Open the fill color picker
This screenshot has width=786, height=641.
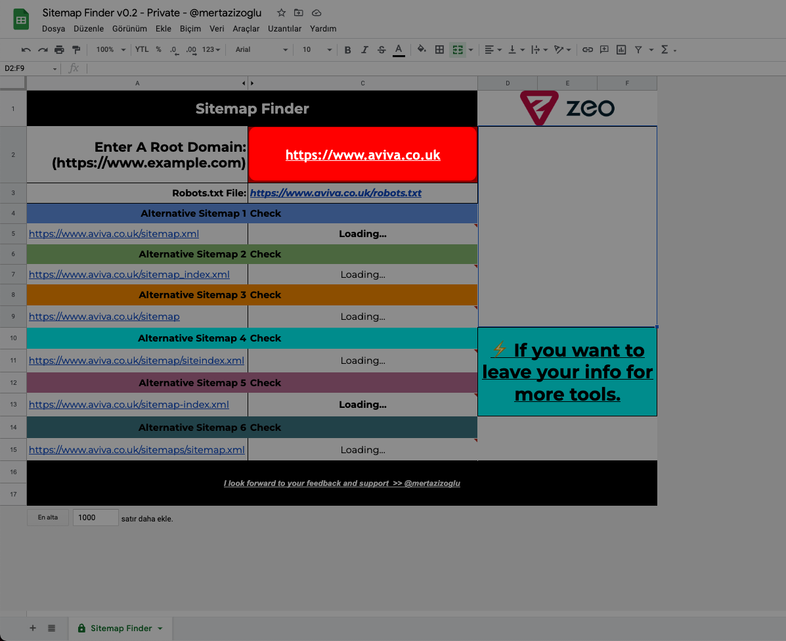point(422,49)
